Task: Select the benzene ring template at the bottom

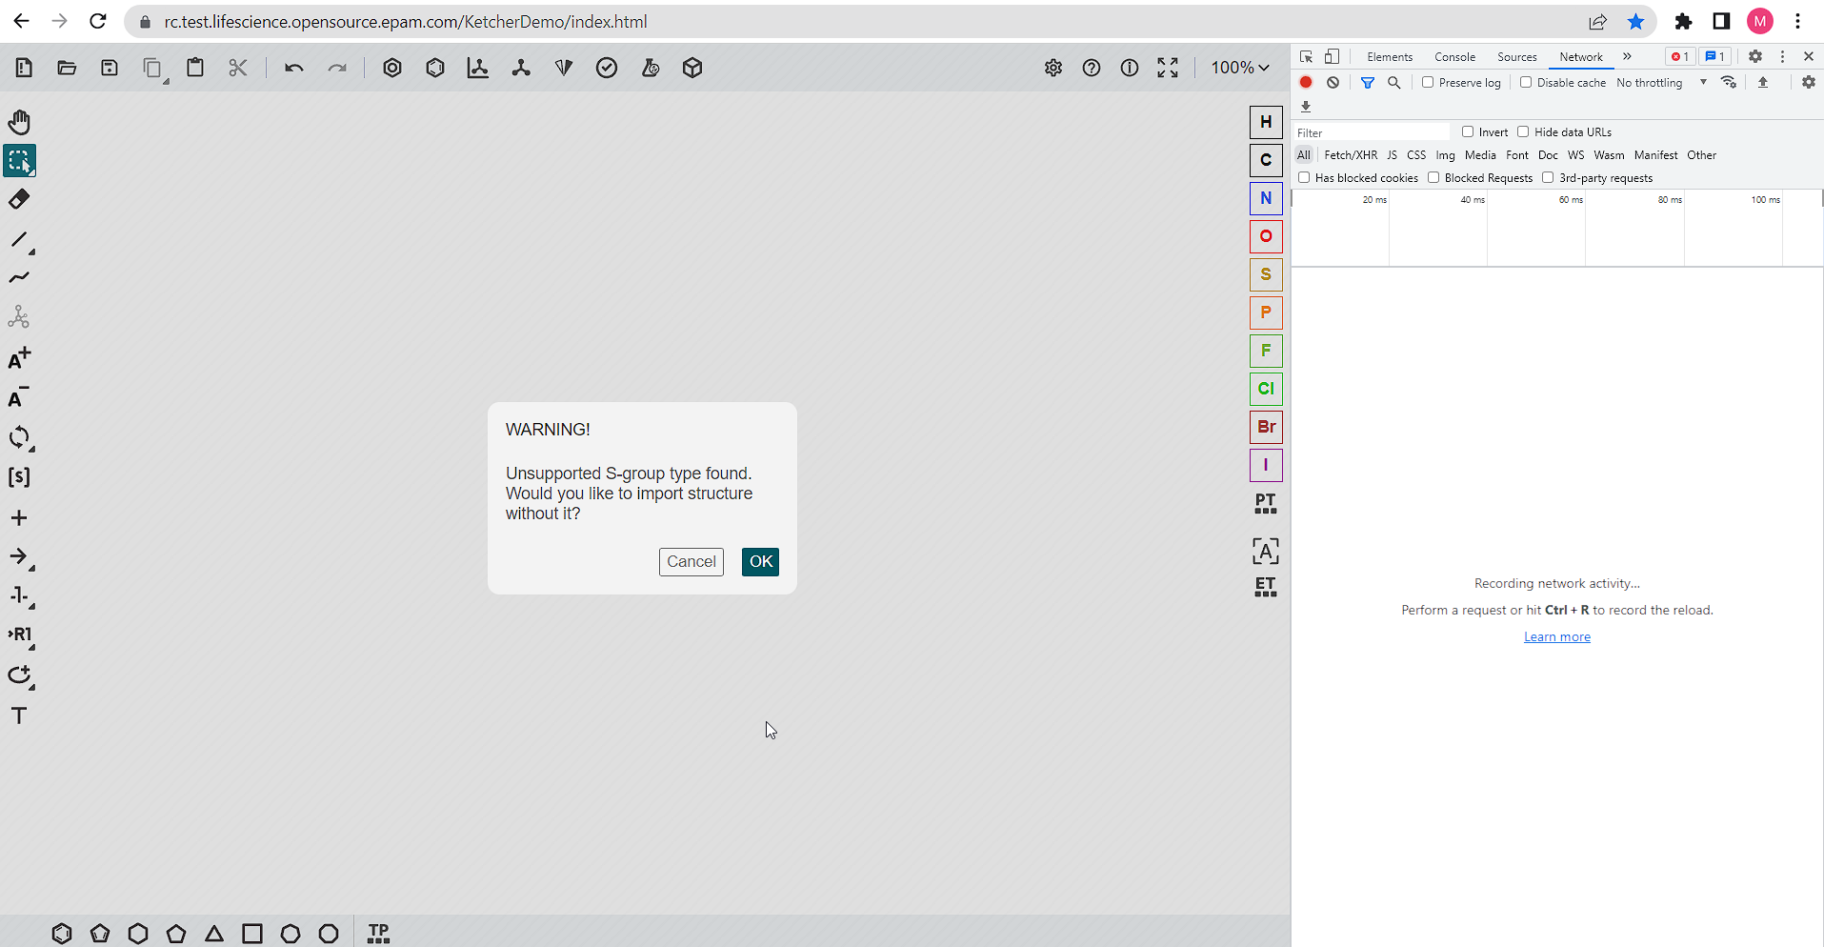Action: 62,933
